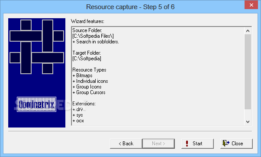Close the wizard with the Close button
The height and width of the screenshot is (157, 261).
tap(236, 144)
